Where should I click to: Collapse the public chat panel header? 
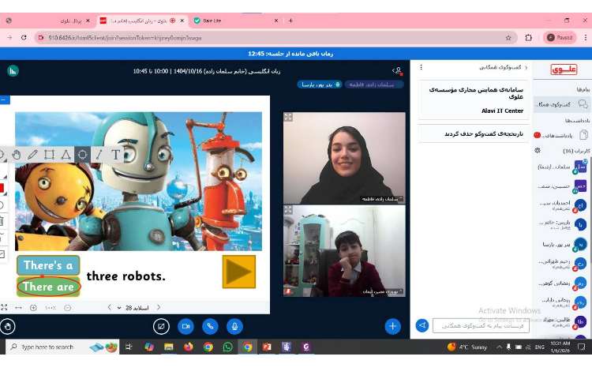[x=503, y=67]
